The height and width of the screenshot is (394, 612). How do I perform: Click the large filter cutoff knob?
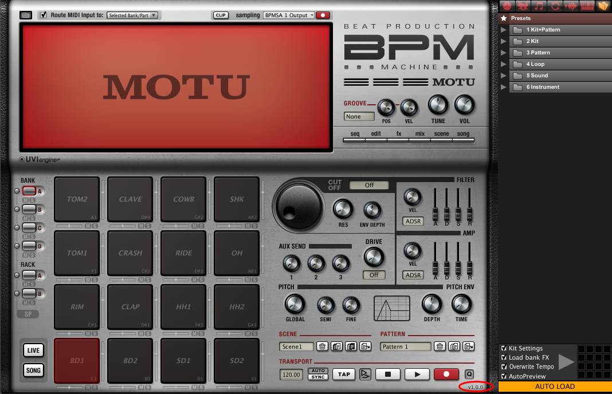299,206
